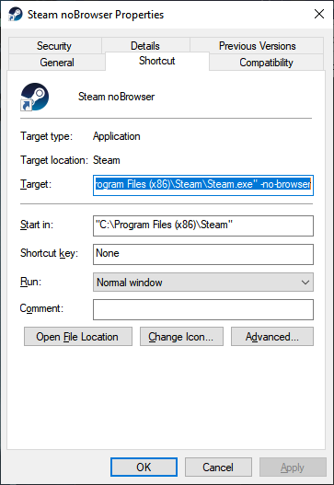Viewport: 334px width, 485px height.
Task: Click the Target type: label
Action: click(x=46, y=136)
